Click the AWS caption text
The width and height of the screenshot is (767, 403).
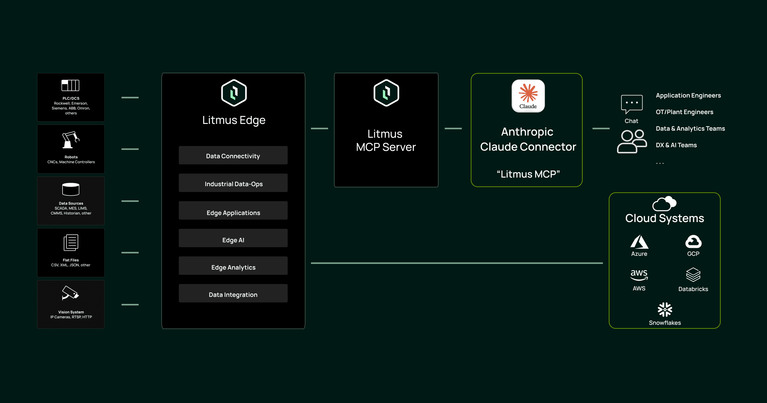(639, 289)
